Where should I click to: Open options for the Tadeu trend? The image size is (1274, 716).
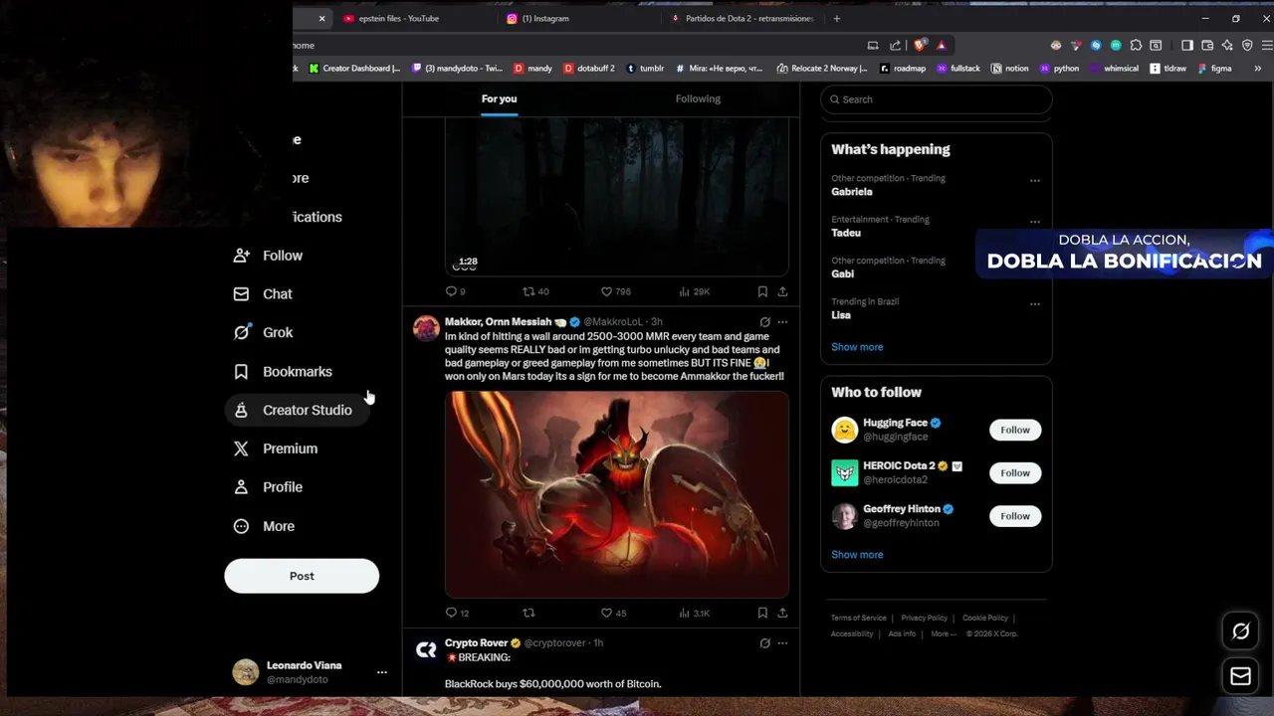tap(1035, 222)
